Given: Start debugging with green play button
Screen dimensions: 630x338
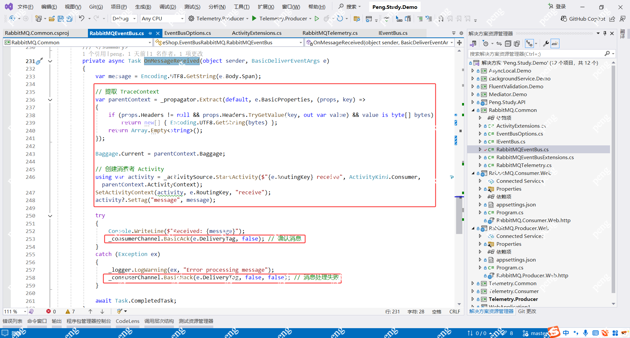Looking at the screenshot, I should (254, 19).
